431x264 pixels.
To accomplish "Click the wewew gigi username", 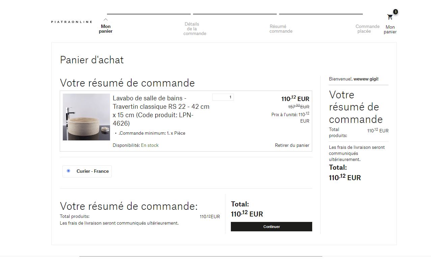I will tap(366, 79).
